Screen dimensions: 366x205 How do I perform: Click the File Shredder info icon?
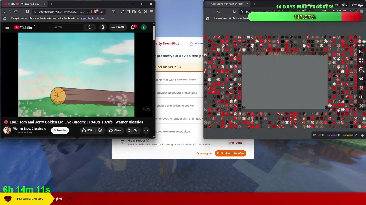[x=148, y=140]
